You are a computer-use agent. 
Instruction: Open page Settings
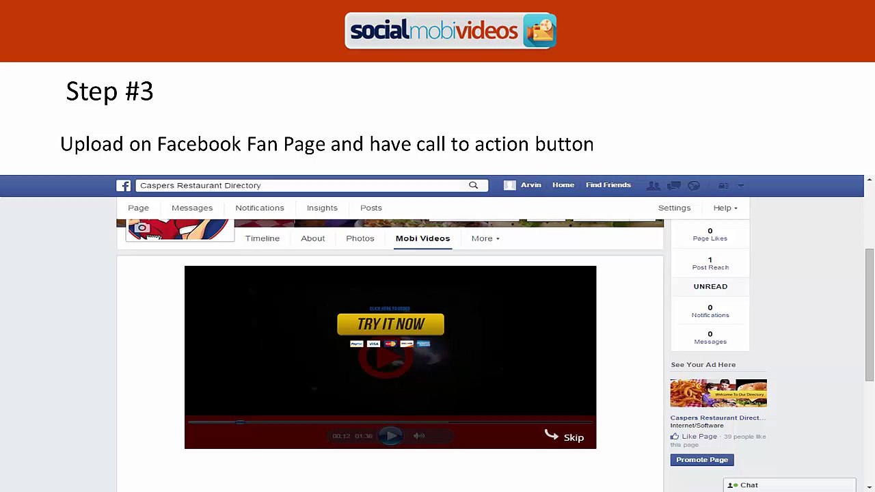click(675, 208)
